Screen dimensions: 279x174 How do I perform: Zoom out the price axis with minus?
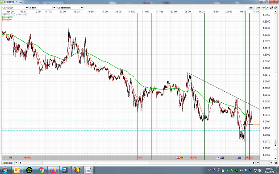tap(275, 158)
